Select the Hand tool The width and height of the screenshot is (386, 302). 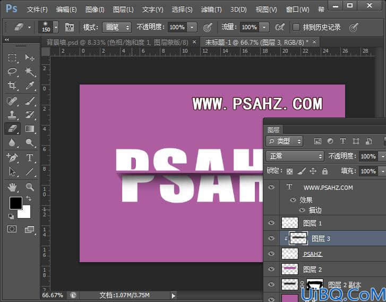point(12,187)
